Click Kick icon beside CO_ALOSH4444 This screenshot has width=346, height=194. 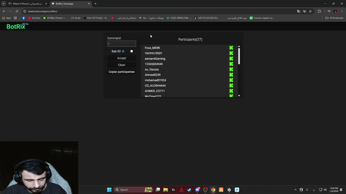(x=231, y=86)
